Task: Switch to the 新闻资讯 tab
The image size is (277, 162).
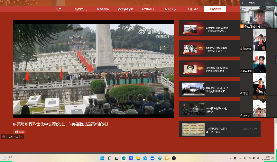Action: 81,9
